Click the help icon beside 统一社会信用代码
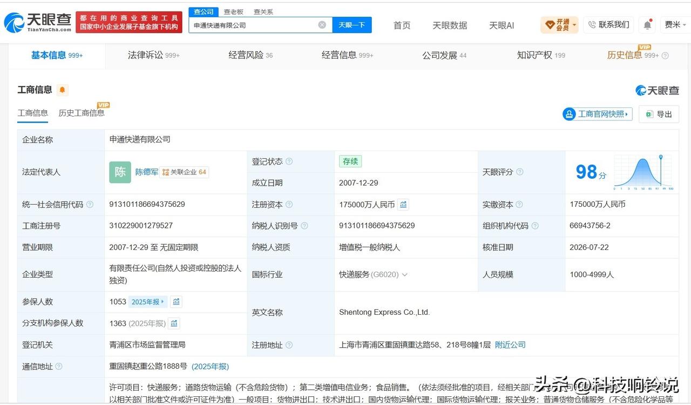The image size is (691, 405). (90, 205)
